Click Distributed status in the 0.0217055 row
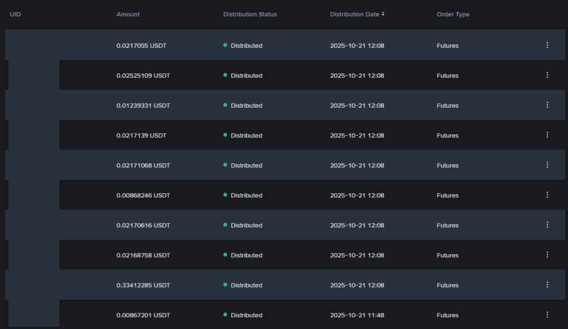 tap(246, 45)
